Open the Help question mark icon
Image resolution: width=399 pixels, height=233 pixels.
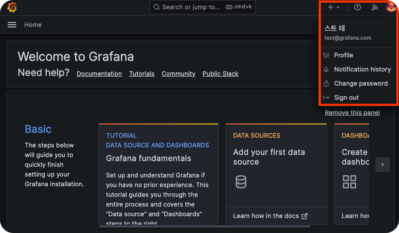(357, 7)
